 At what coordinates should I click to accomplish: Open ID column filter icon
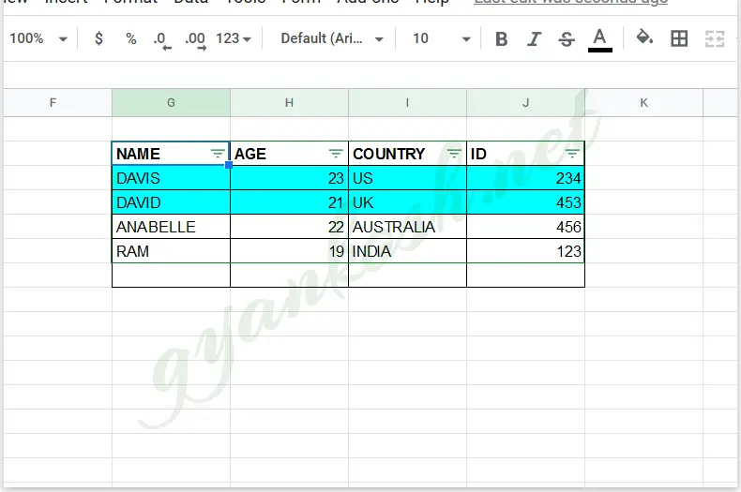(x=572, y=154)
